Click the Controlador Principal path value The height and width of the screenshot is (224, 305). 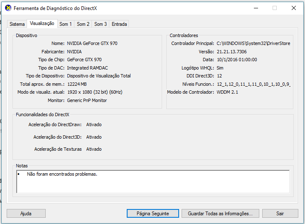(253, 43)
